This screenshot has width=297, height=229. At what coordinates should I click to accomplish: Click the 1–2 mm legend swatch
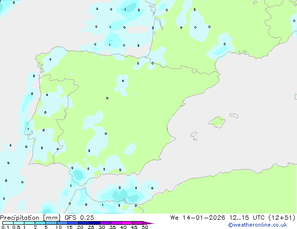point(30,223)
